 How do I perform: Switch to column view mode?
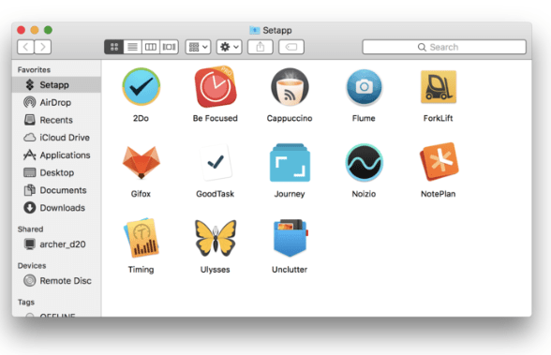point(151,47)
